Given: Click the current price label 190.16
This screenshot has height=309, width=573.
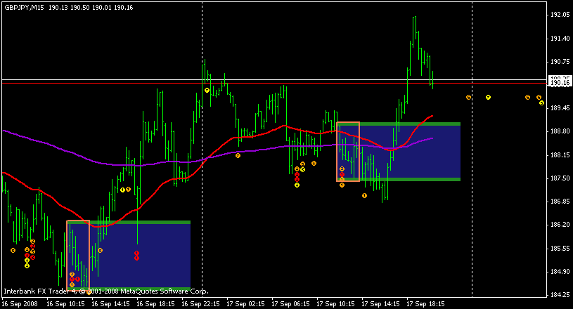Looking at the screenshot, I should click(560, 83).
